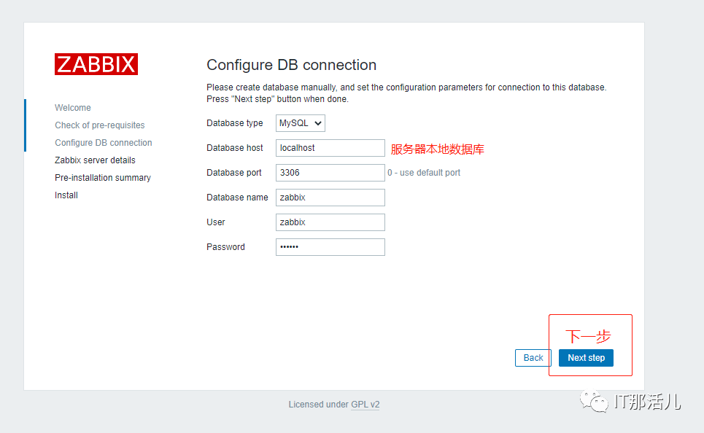Viewport: 704px width, 433px height.
Task: Click the '0 - use default port' hint
Action: pyautogui.click(x=424, y=173)
